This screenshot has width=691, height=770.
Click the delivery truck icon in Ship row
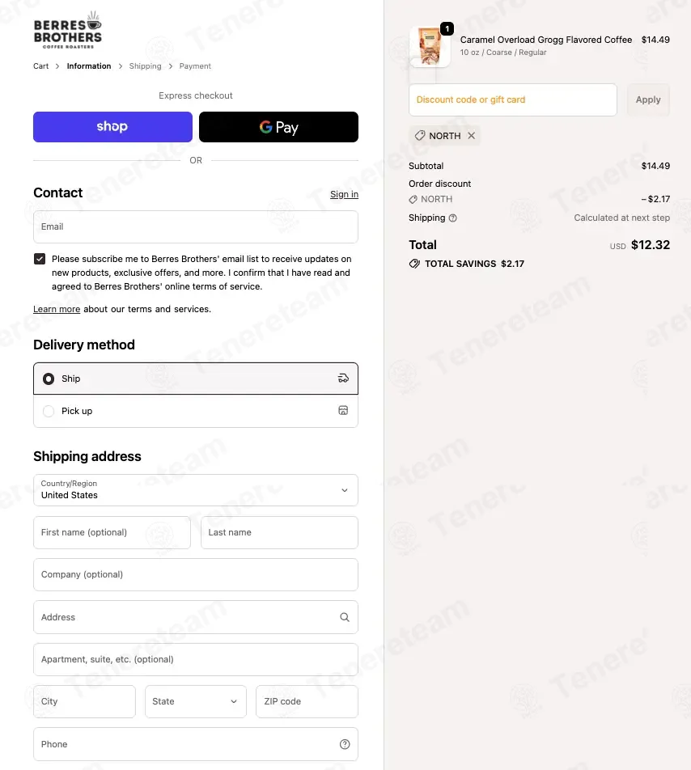pos(343,379)
